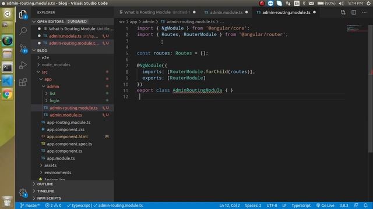Switch to admin.module.ts tab
The image size is (373, 209).
click(226, 12)
